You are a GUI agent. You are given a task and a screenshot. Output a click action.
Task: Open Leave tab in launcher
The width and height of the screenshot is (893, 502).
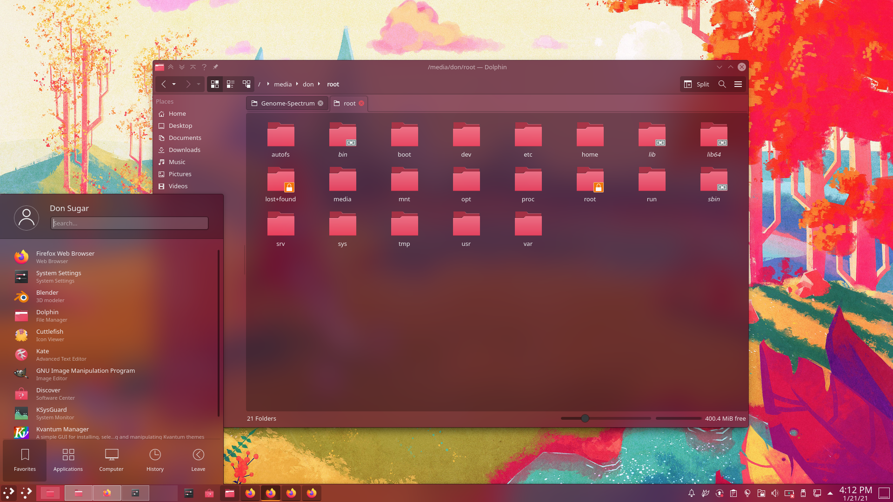[198, 460]
